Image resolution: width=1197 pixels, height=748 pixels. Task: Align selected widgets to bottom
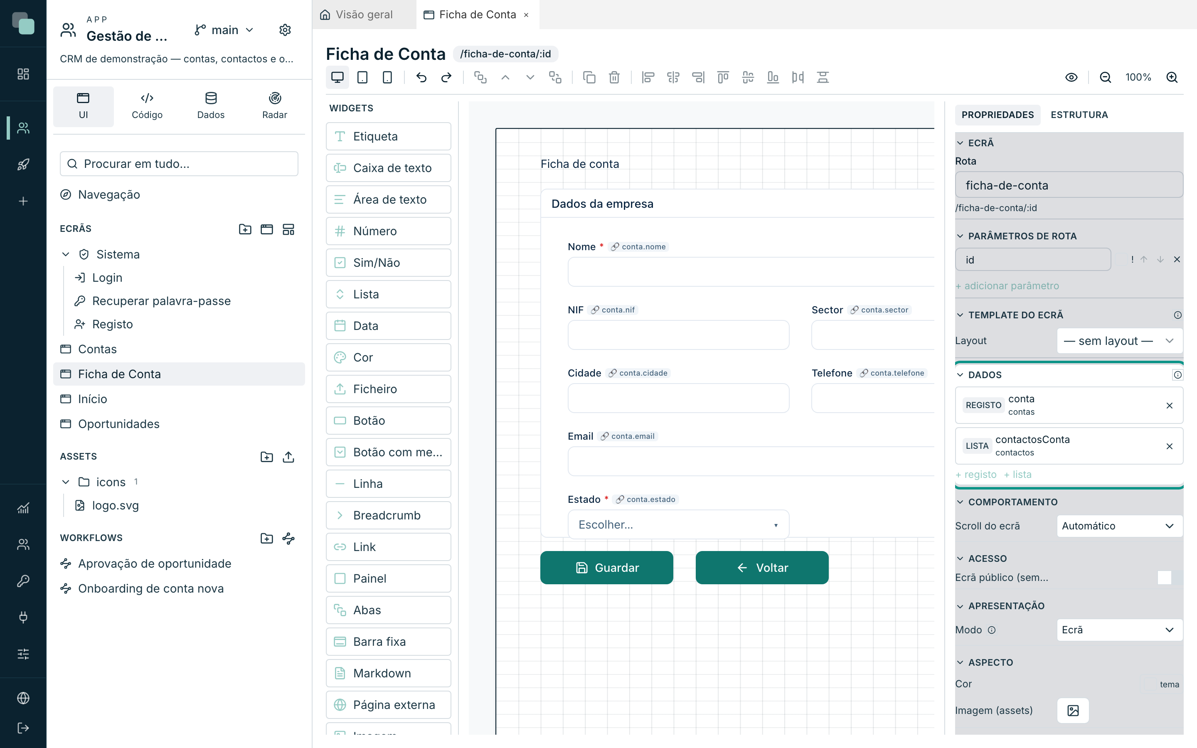773,77
